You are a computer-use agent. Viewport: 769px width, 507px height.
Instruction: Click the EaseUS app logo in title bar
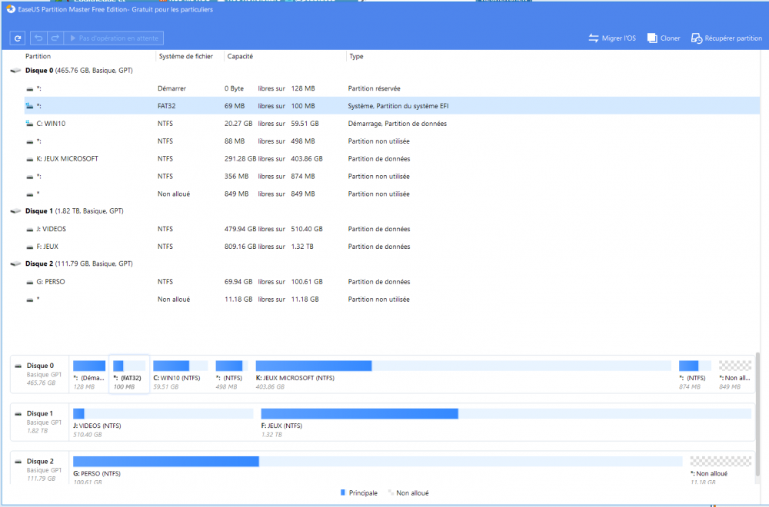pos(9,9)
